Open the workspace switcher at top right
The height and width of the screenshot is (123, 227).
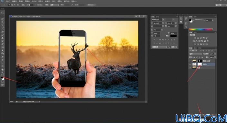221,5
